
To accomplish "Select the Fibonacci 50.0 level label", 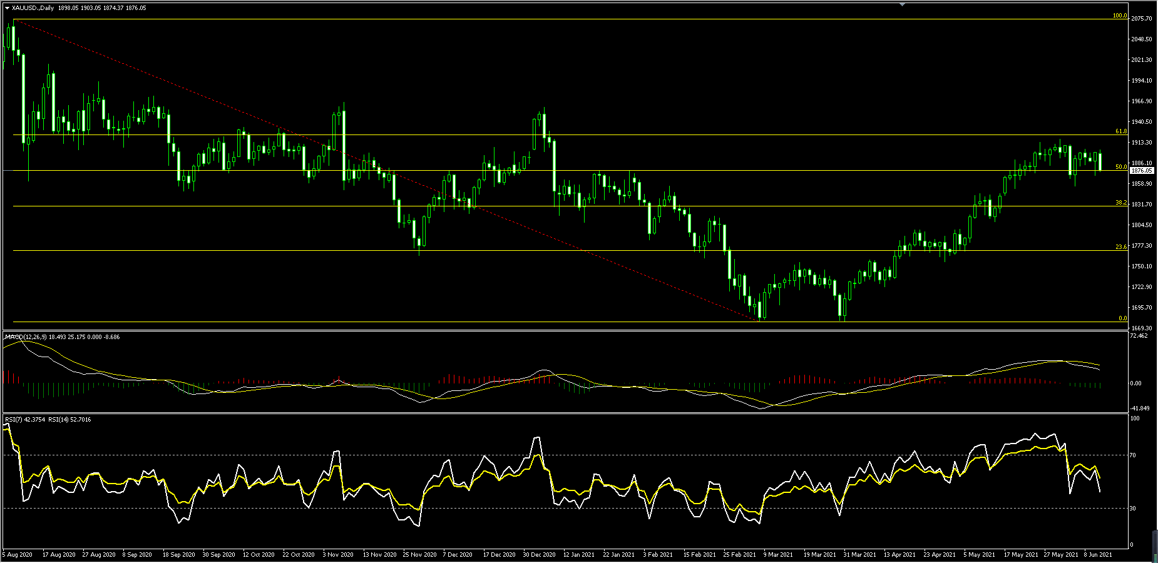I will click(1121, 167).
